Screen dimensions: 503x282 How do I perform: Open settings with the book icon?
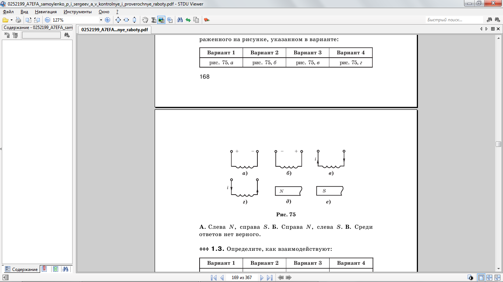point(207,20)
